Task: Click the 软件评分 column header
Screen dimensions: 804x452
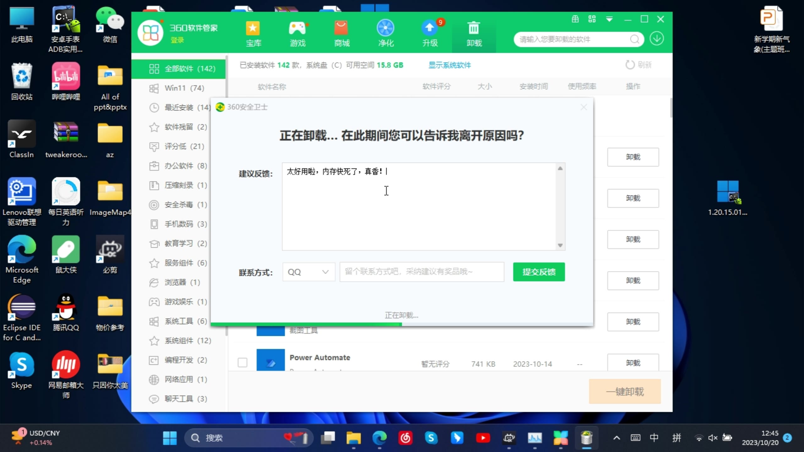Action: [x=437, y=86]
